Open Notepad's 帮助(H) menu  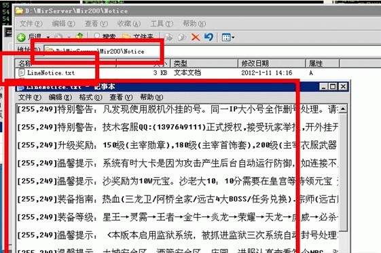(151, 97)
